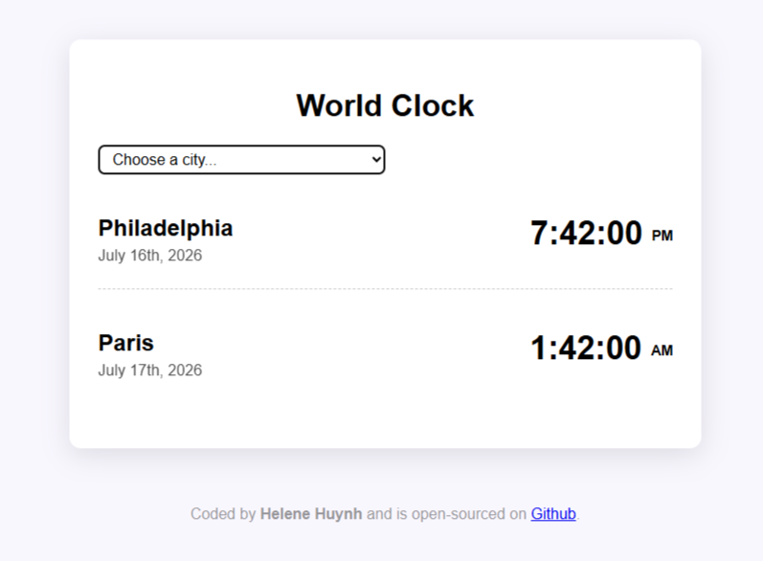Click the Helene Huynh author name

coord(311,514)
